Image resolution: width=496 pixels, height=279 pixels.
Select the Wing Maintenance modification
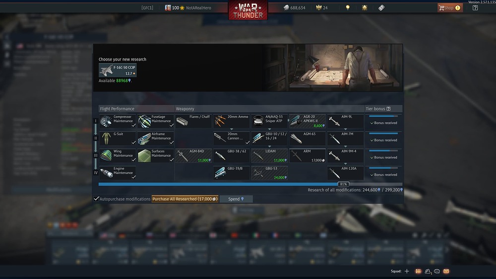pos(118,156)
